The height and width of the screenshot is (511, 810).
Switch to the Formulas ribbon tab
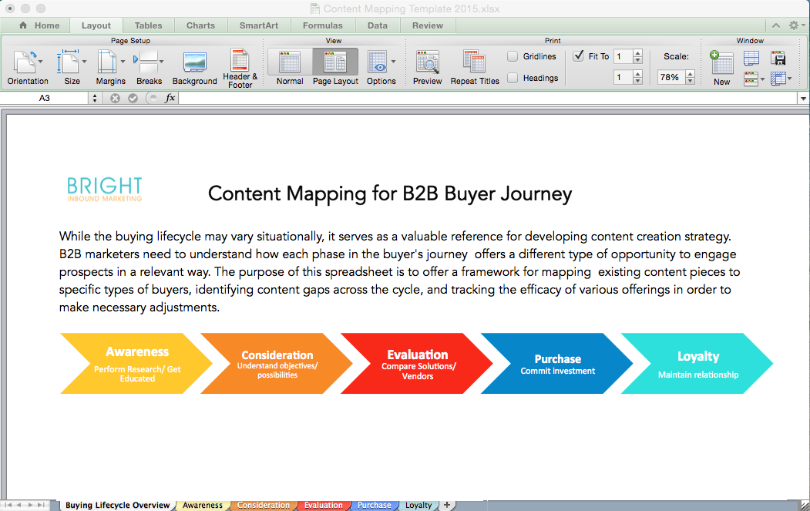(322, 25)
